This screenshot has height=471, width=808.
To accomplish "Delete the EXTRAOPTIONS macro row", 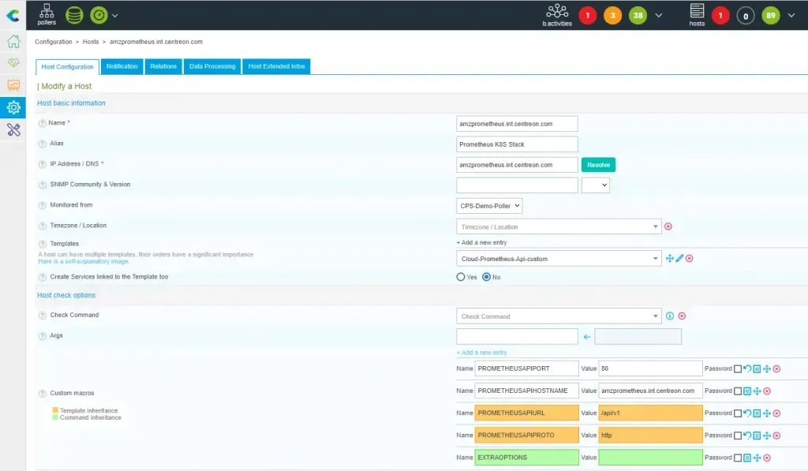I will (x=767, y=458).
